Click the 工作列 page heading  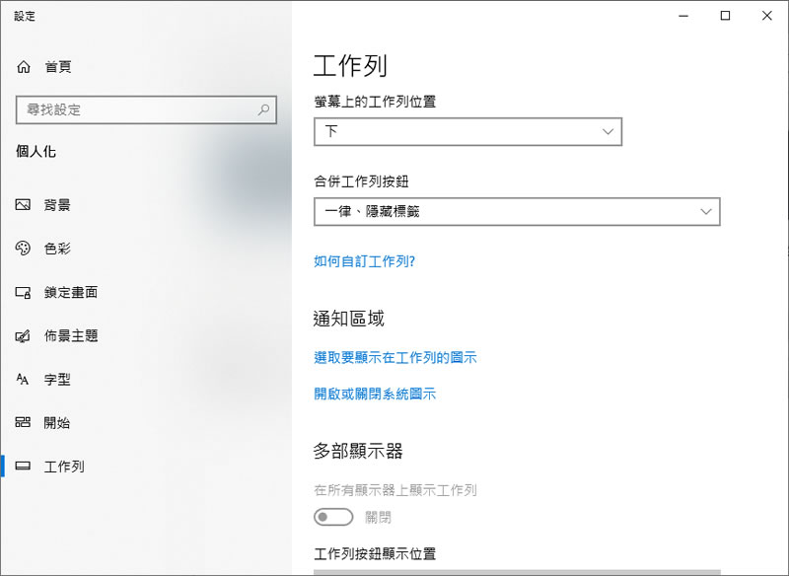click(x=350, y=66)
